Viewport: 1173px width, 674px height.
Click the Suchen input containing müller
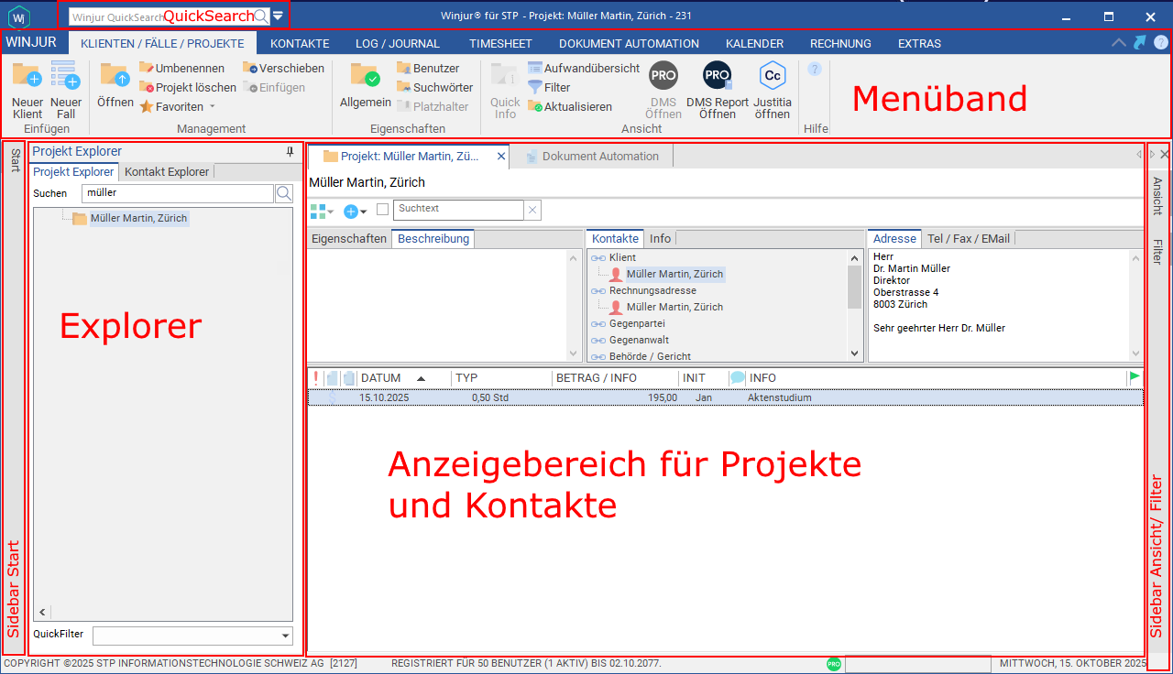tap(178, 193)
